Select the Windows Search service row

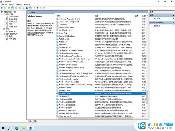click(101, 88)
